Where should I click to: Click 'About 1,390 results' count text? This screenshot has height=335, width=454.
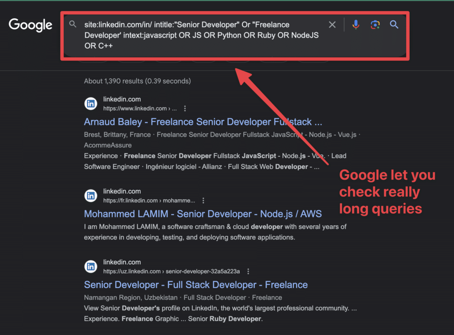coord(137,81)
